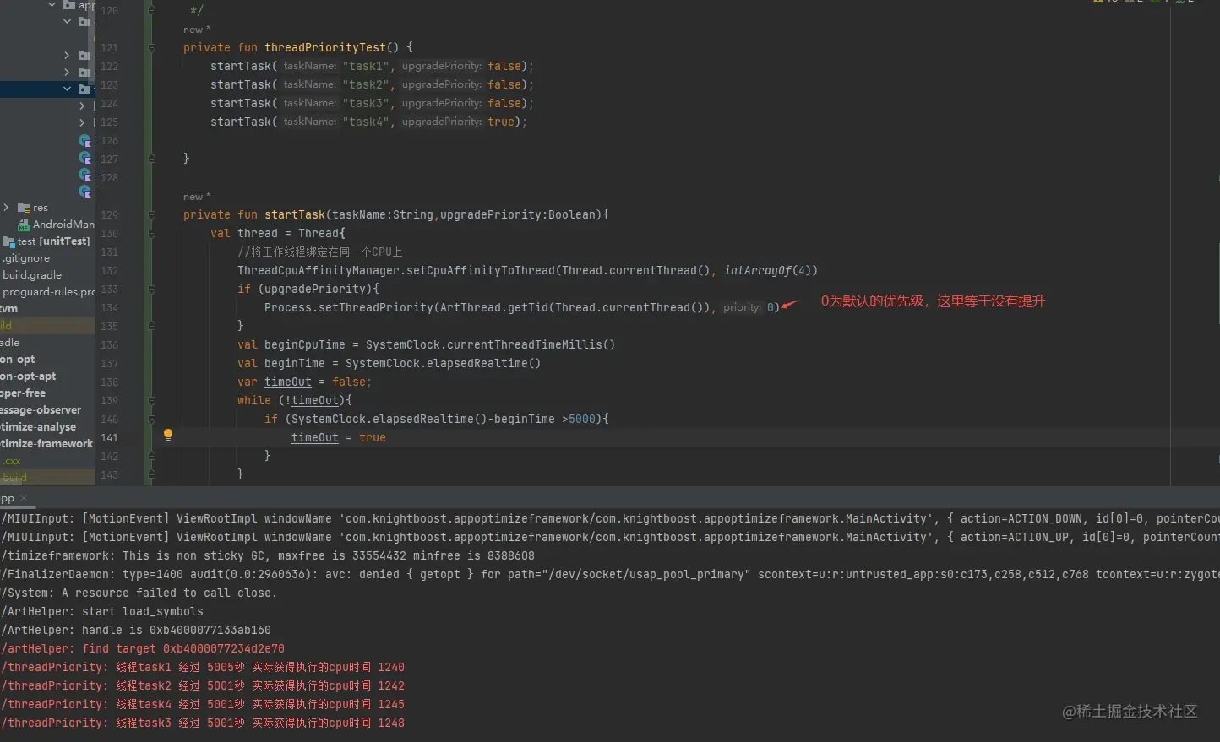Click currentThreadTimeMillis() call
This screenshot has height=742, width=1220.
tap(531, 345)
